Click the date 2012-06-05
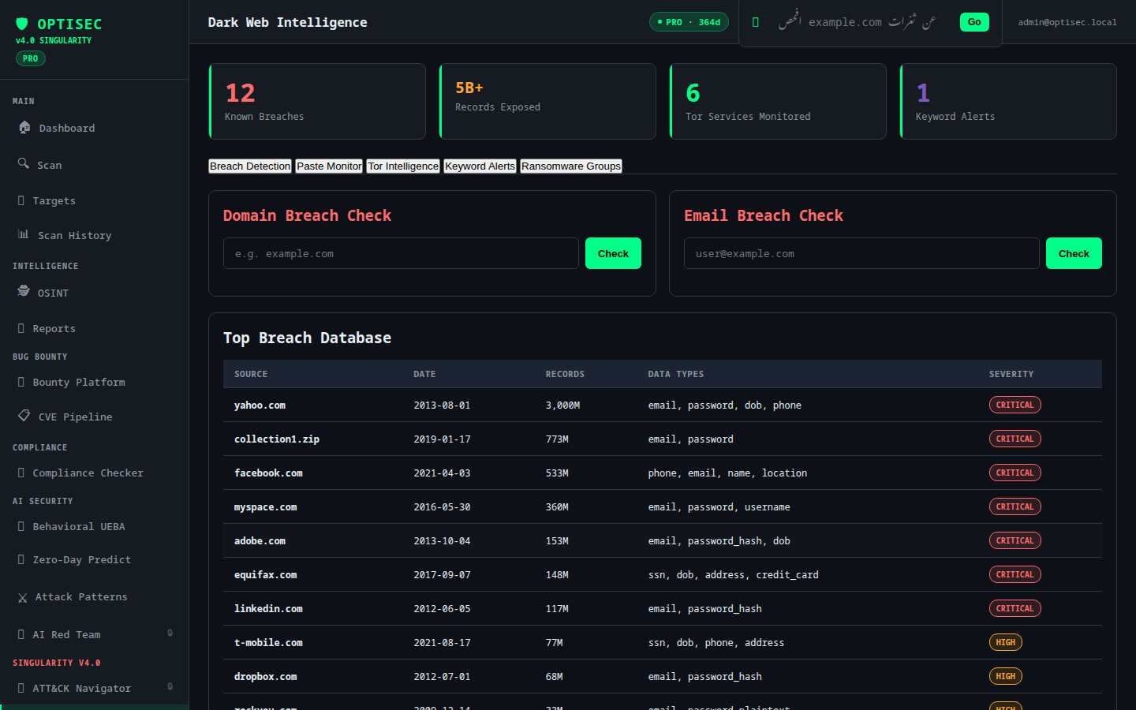 pos(442,608)
